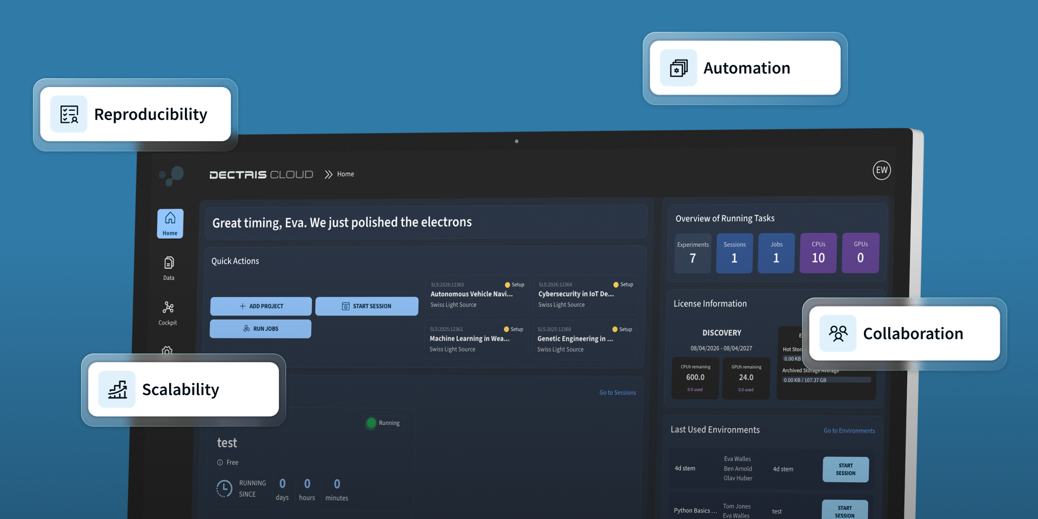Follow the Go to Sessions link
Viewport: 1038px width, 519px height.
[x=618, y=392]
